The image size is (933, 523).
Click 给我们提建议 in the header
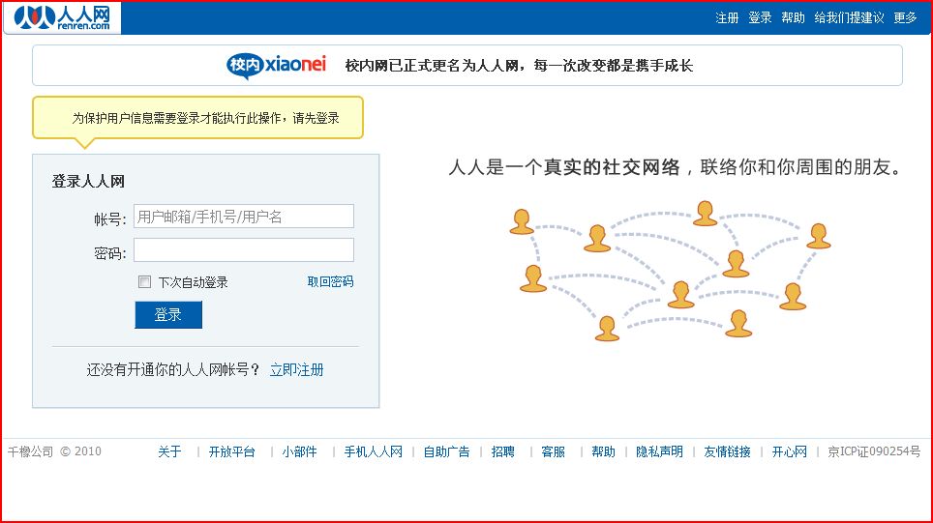click(x=848, y=17)
